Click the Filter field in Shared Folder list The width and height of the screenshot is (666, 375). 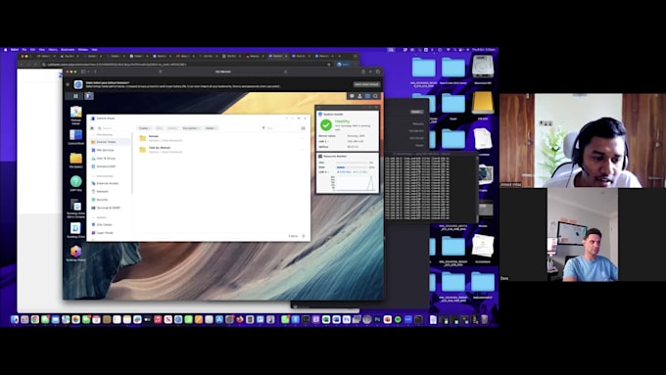[279, 128]
